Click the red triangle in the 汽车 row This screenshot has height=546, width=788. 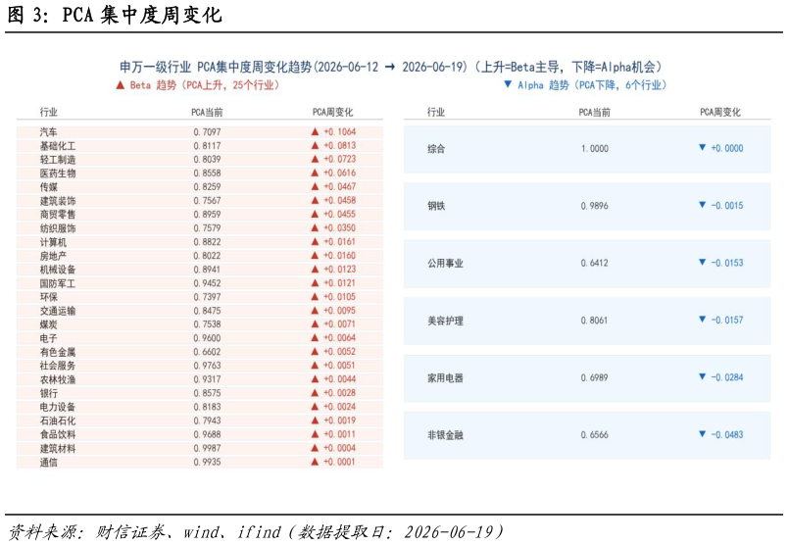pos(315,131)
